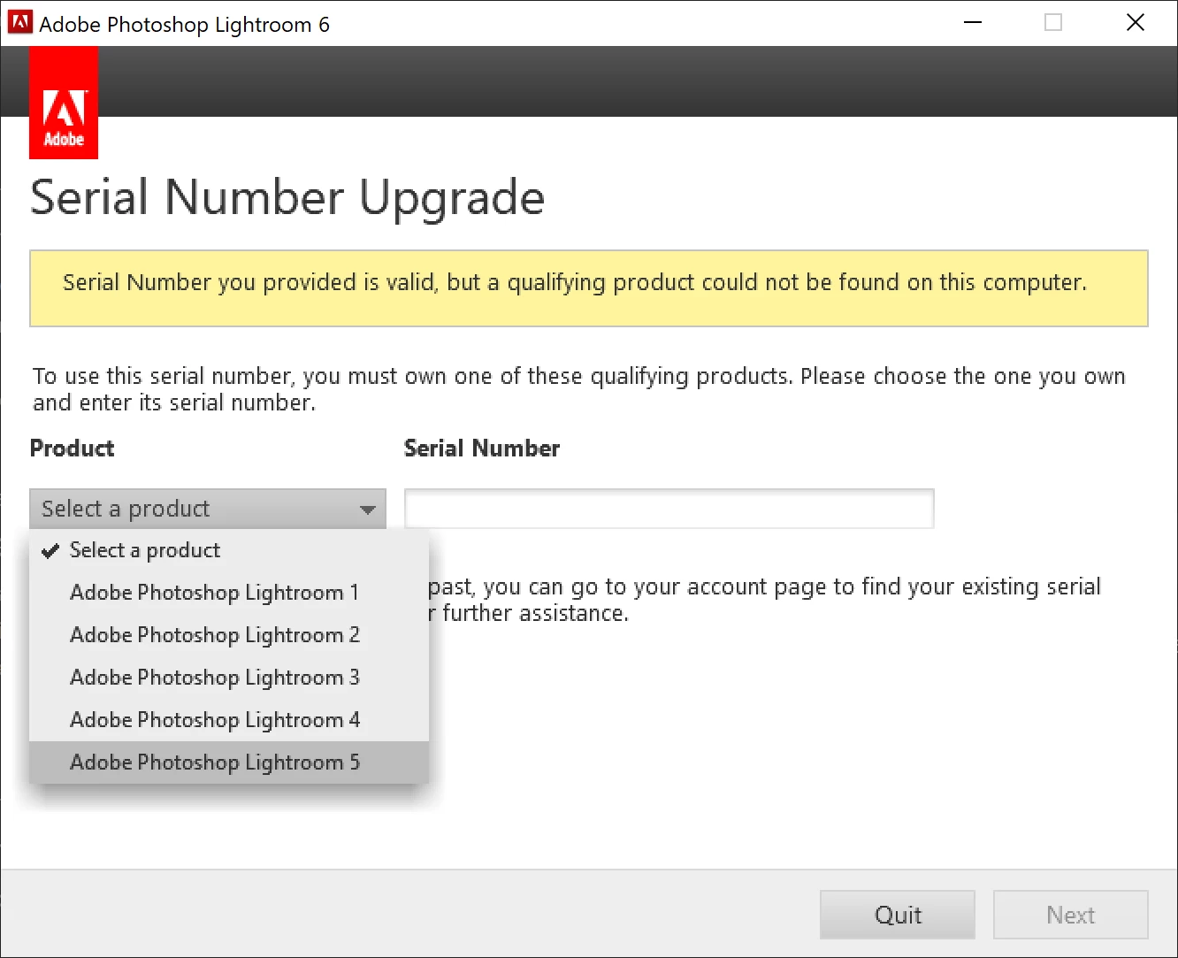Click the Quit button
This screenshot has width=1178, height=958.
coord(898,915)
